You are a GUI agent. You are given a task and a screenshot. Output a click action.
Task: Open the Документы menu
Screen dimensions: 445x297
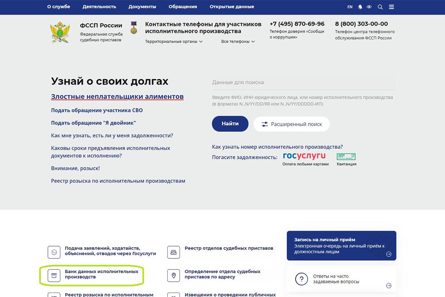tap(142, 6)
